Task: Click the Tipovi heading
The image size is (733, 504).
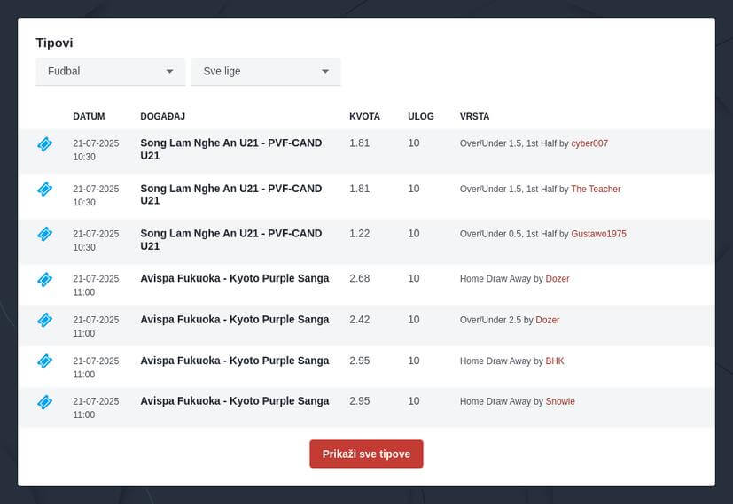Action: click(x=54, y=43)
